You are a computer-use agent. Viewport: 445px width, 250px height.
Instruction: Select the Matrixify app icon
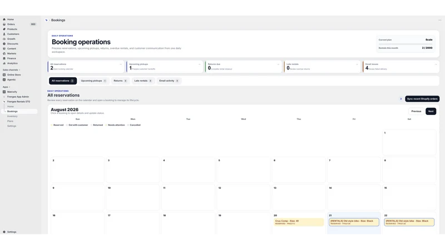[4, 92]
